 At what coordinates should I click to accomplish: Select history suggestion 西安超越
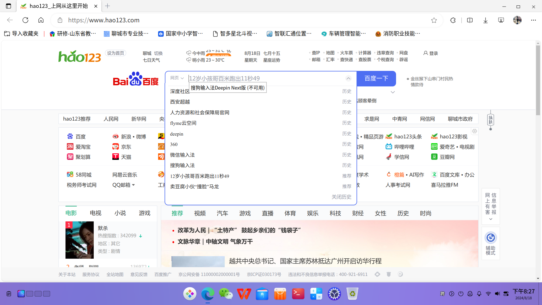point(180,102)
